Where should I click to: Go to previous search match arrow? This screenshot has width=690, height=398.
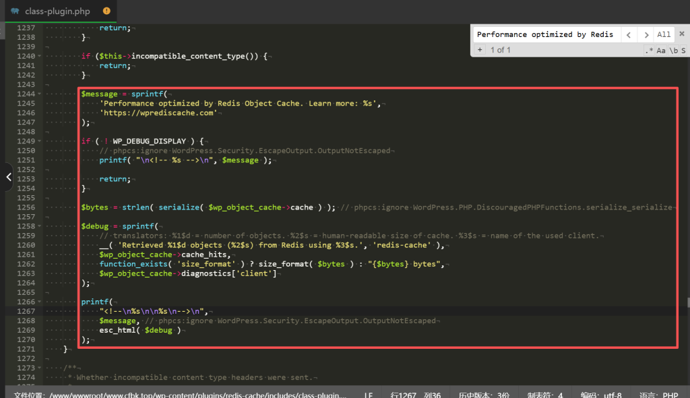click(628, 34)
